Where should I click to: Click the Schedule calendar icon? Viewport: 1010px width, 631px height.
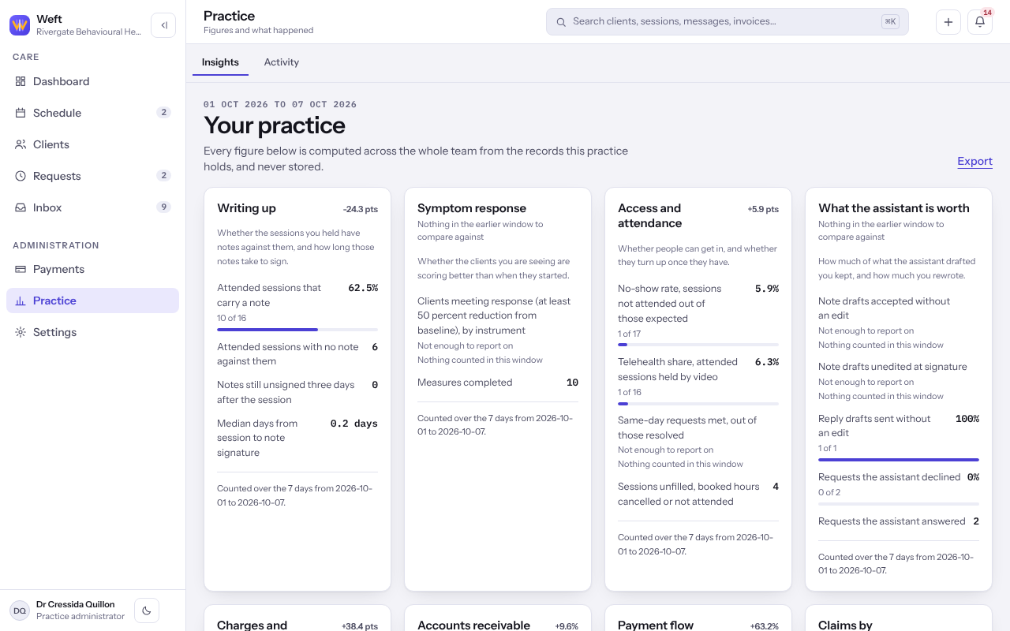click(x=21, y=113)
